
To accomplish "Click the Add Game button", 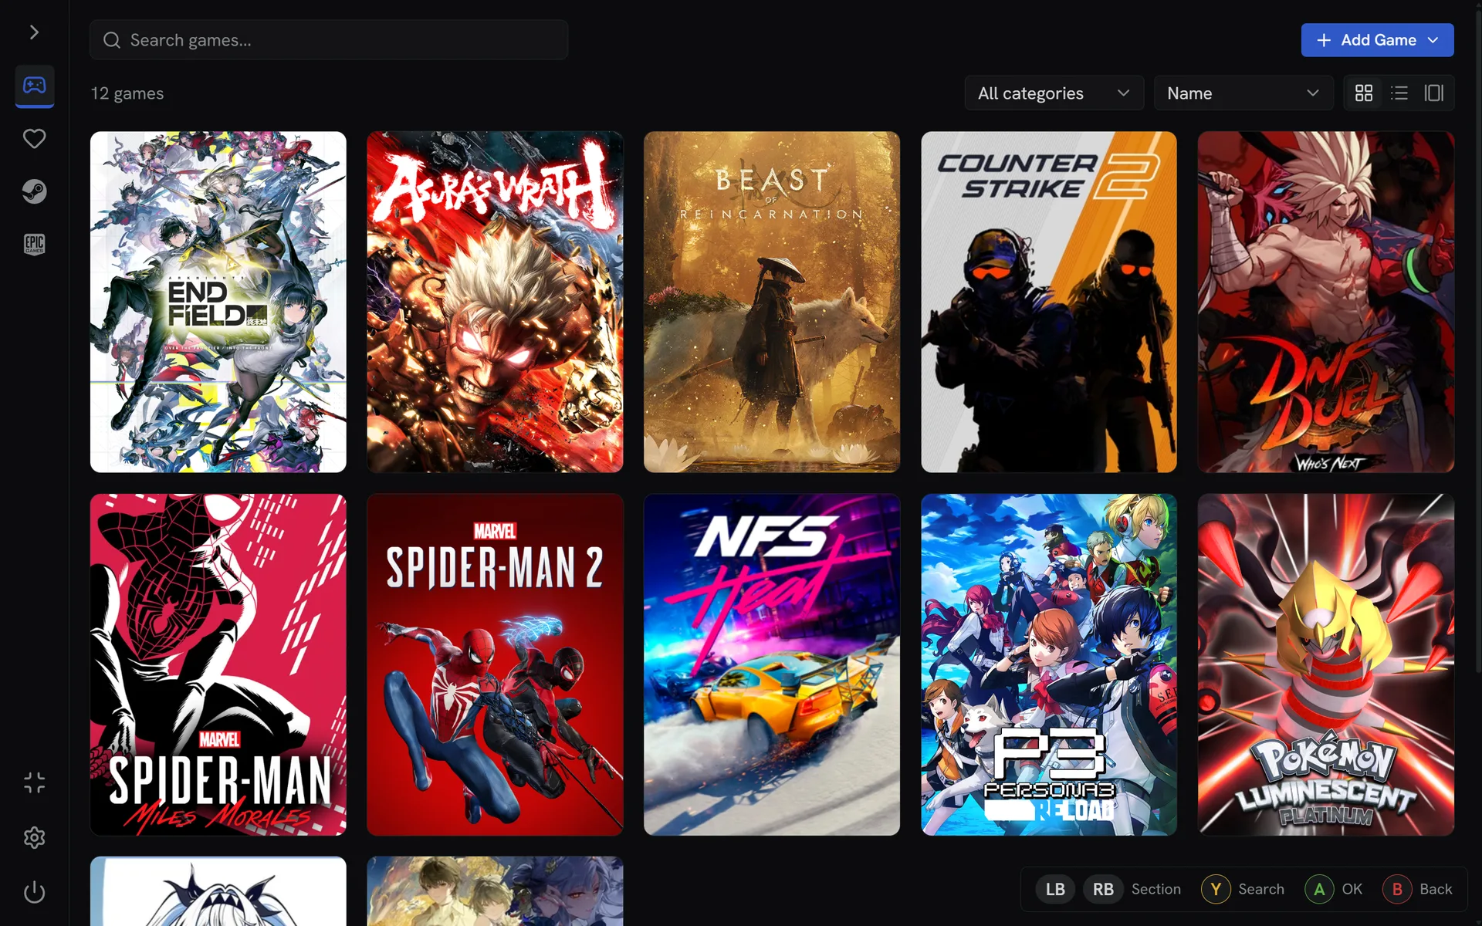I will pyautogui.click(x=1377, y=40).
